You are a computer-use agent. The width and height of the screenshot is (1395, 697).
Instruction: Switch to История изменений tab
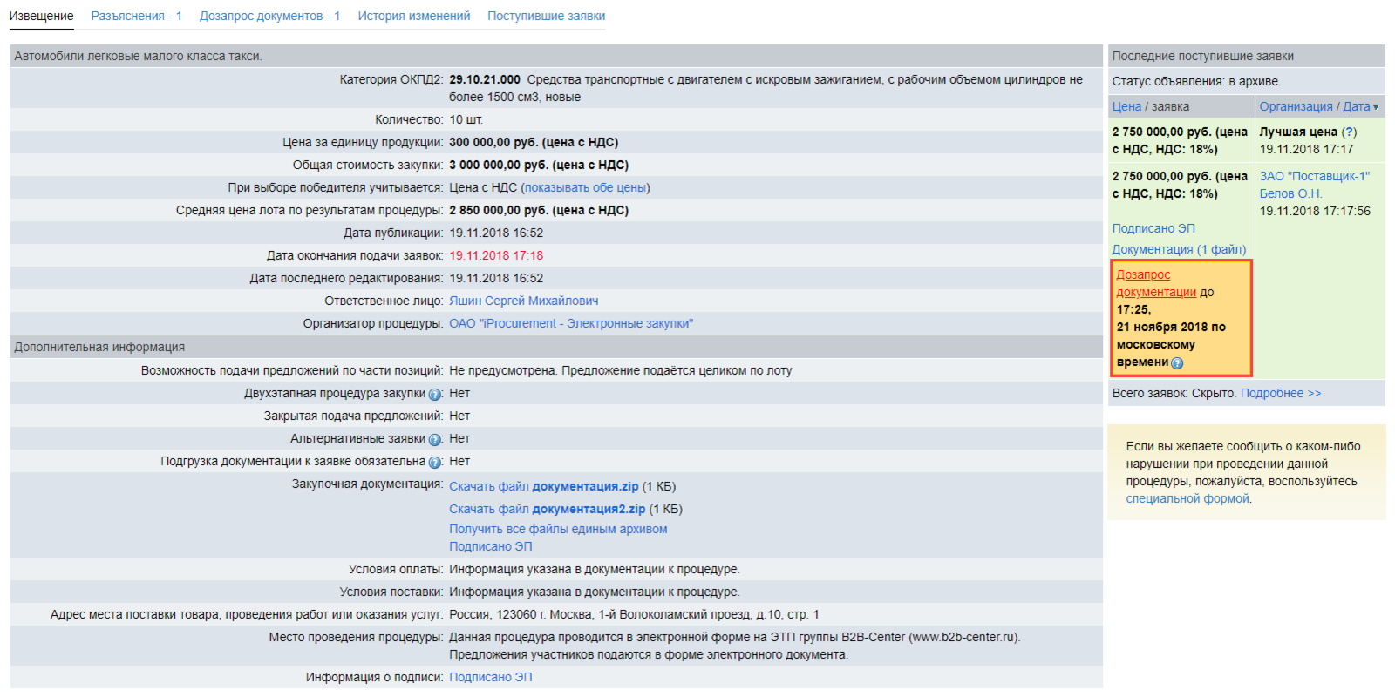(x=413, y=16)
